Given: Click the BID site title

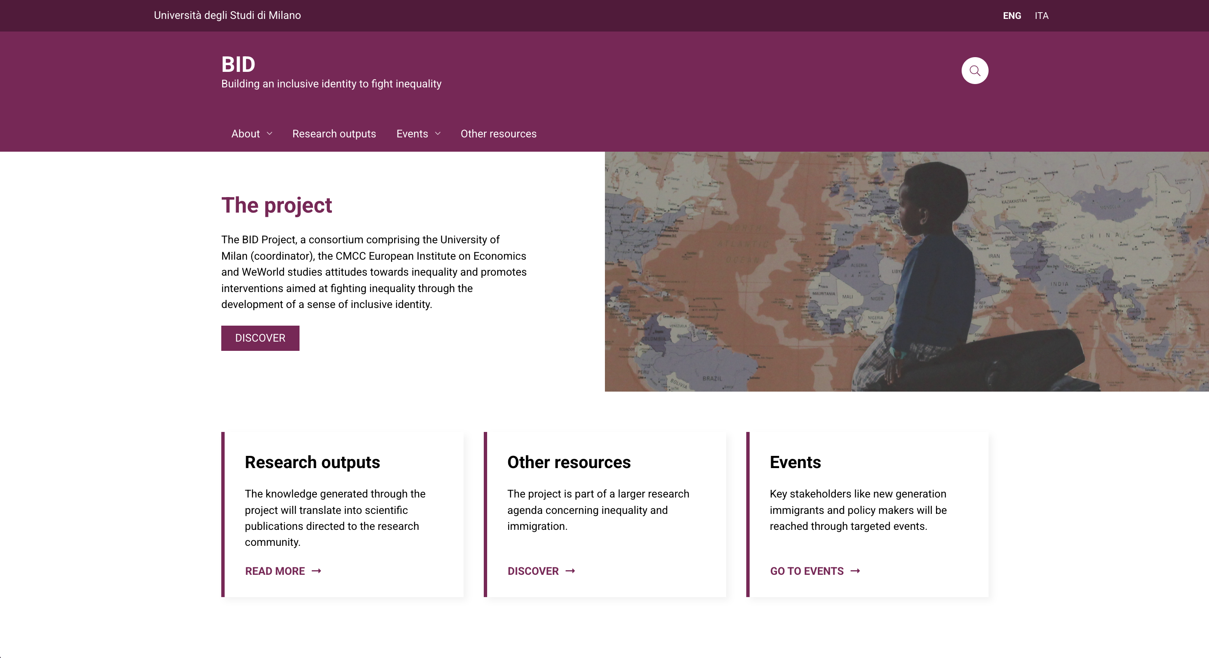Looking at the screenshot, I should [x=238, y=64].
